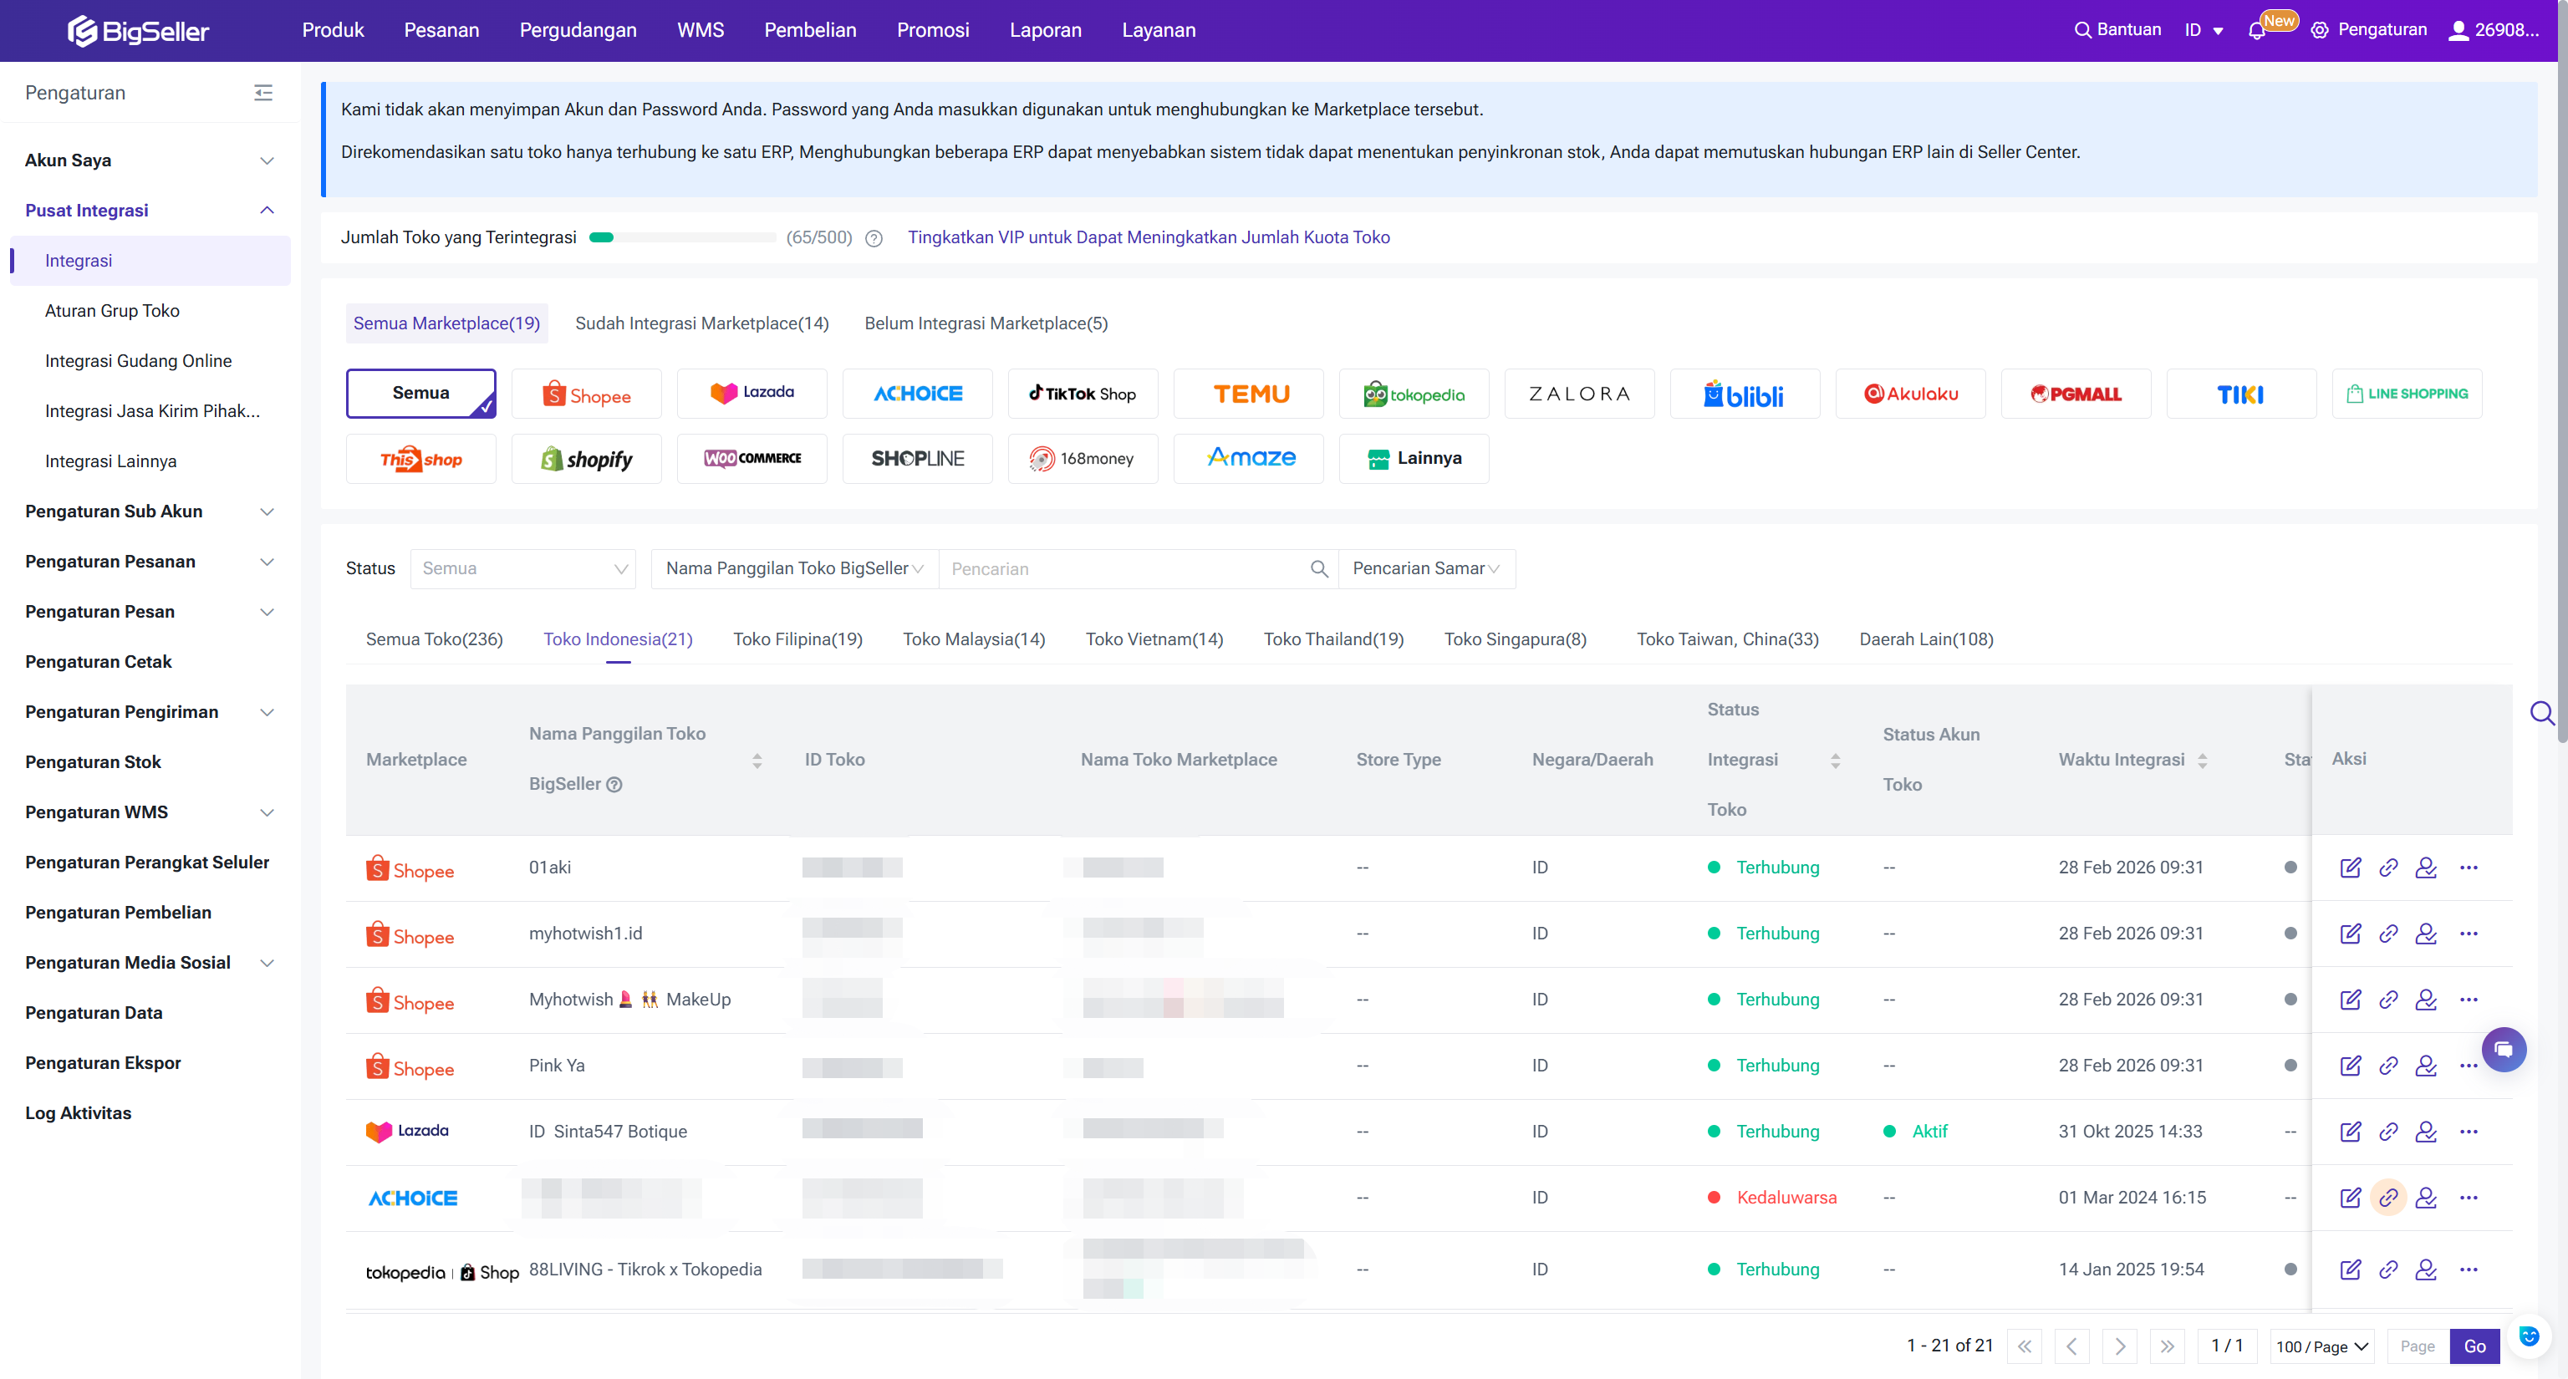This screenshot has width=2568, height=1379.
Task: Select the Lazada marketplace filter tile
Action: (x=752, y=394)
